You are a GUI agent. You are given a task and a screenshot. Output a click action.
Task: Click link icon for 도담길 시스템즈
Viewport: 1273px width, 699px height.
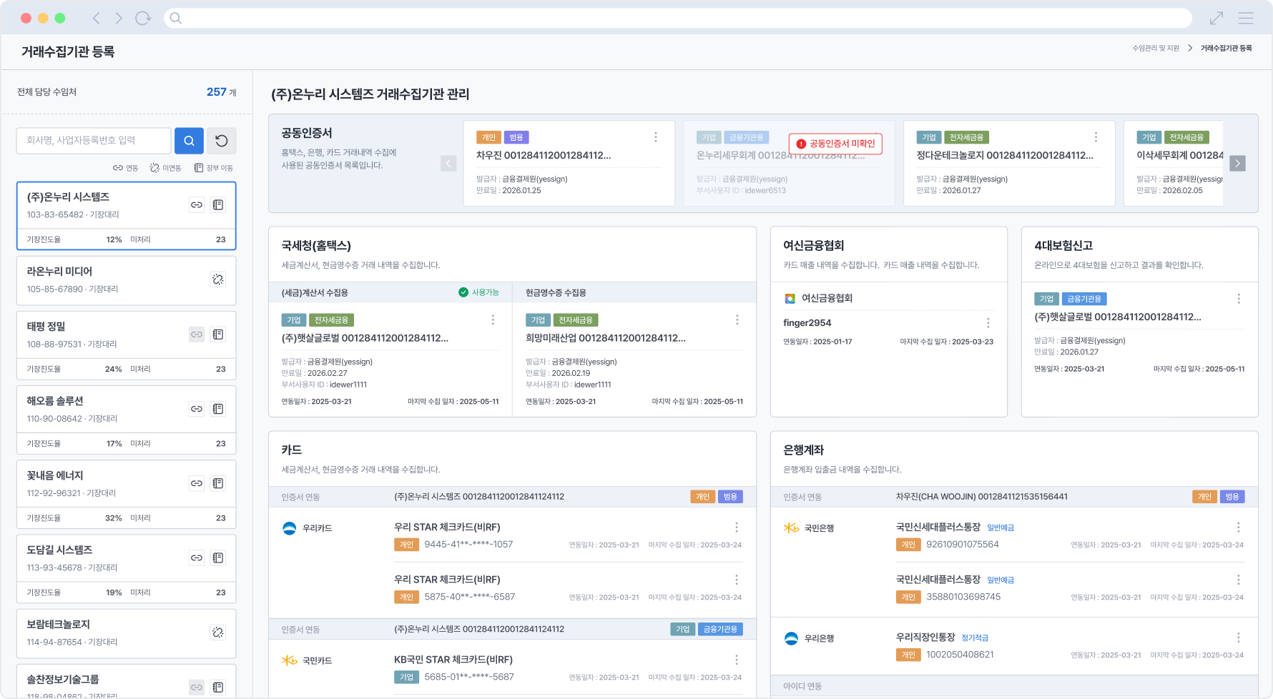197,557
